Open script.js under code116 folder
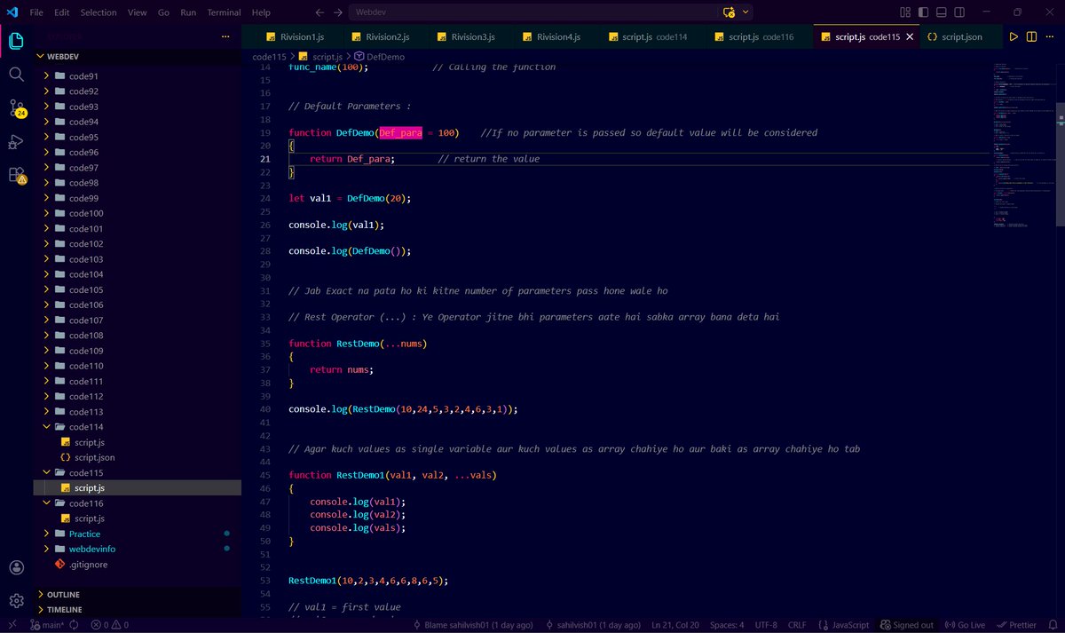 click(x=90, y=518)
